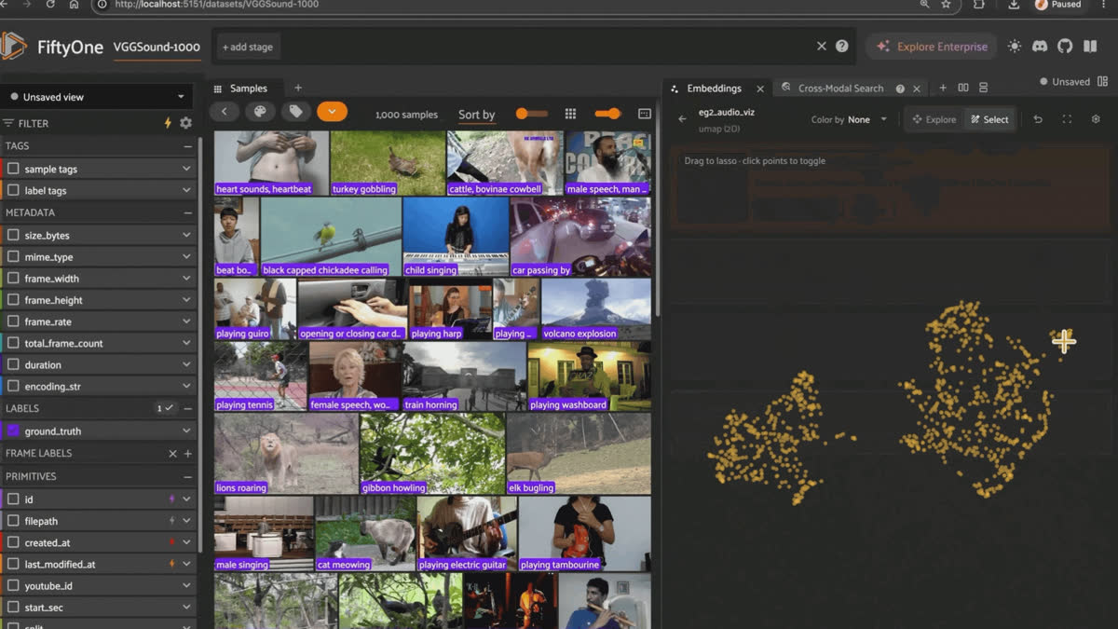Open the volcano explosion thumbnail
Viewport: 1118px width, 629px height.
click(x=596, y=309)
